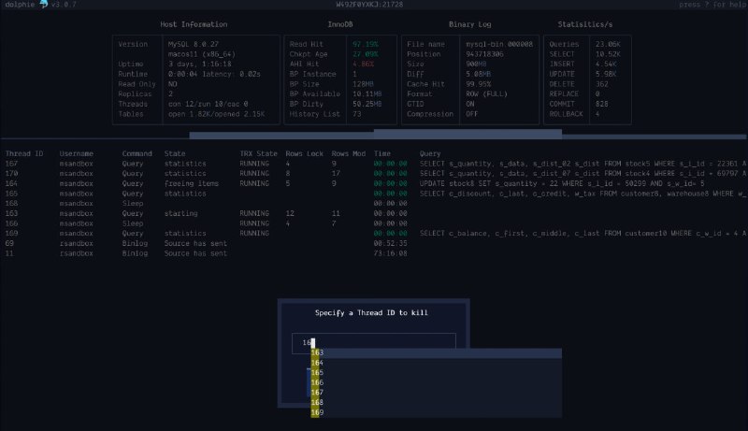Screen dimensions: 748x431
Task: Click Thread ID cell 163 in the table
Action: click(x=11, y=213)
